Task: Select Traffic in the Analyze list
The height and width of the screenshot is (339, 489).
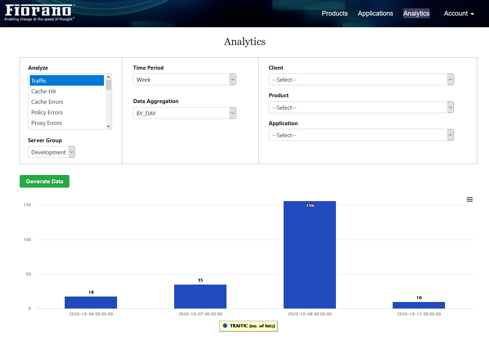Action: coord(67,81)
